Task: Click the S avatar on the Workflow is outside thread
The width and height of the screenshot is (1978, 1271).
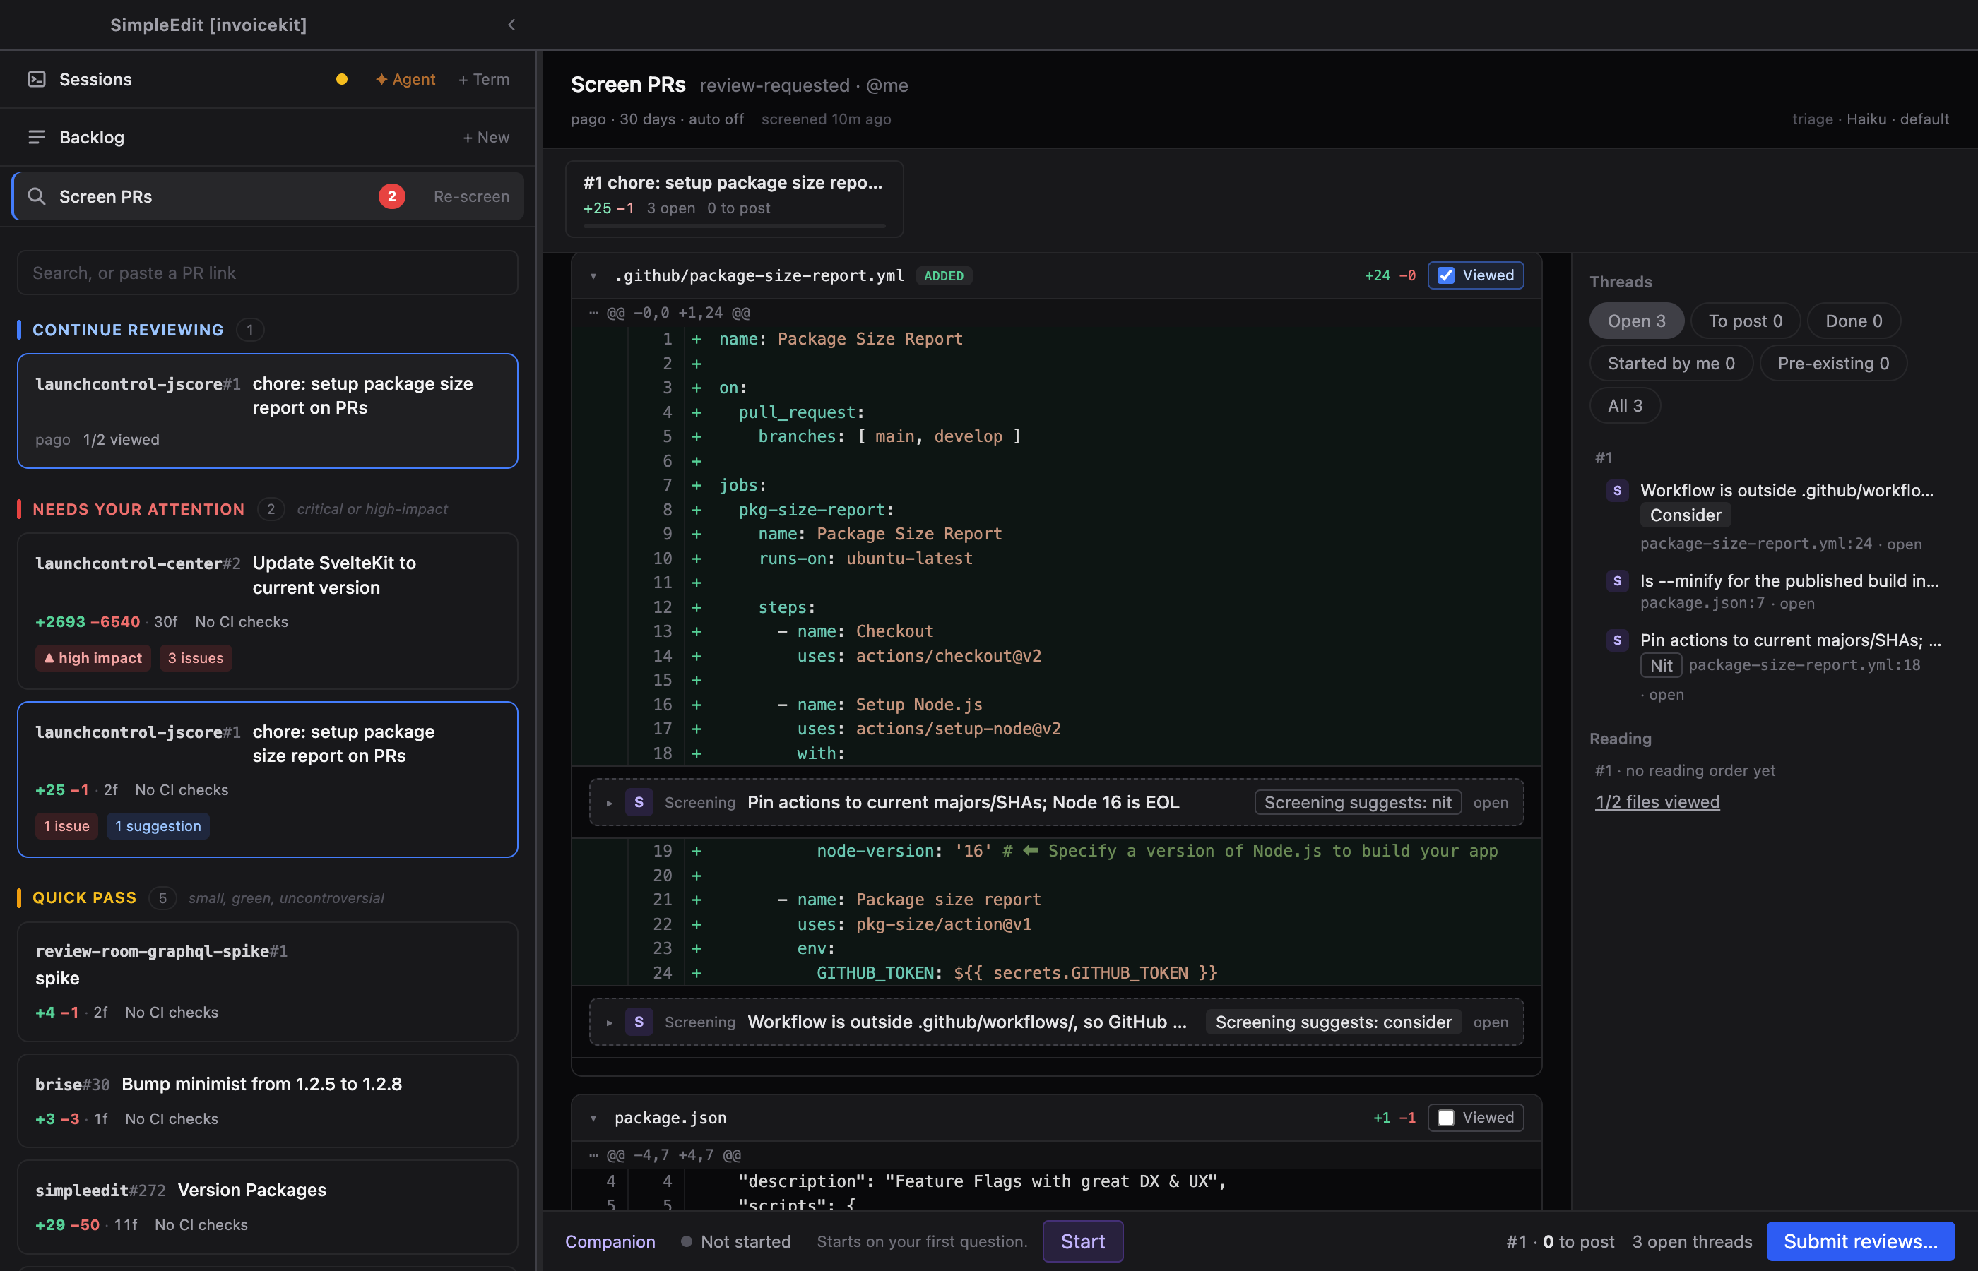Action: point(1617,490)
